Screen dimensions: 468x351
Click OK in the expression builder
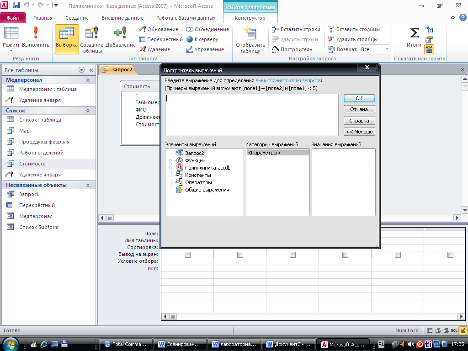pyautogui.click(x=359, y=98)
